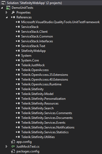Screen dimensions: 102x154
Task: Select the Microsoft.VisualStudio.QualityTools.UnitTestFramework reference
Action: (x=60, y=22)
